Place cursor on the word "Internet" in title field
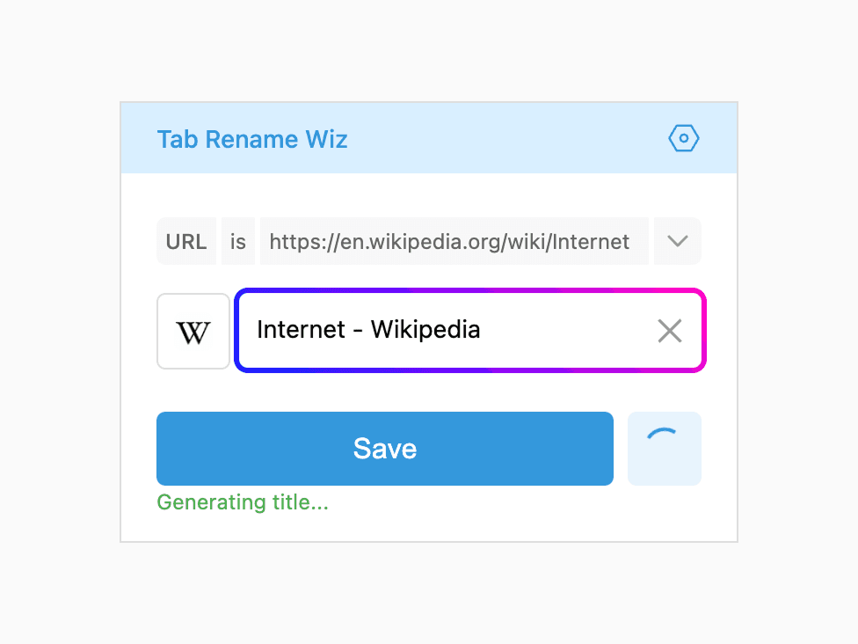The image size is (858, 644). coord(301,330)
